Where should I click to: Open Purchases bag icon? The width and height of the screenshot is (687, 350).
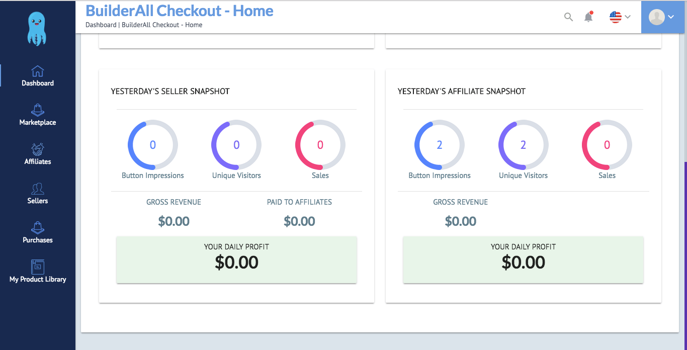(x=38, y=228)
